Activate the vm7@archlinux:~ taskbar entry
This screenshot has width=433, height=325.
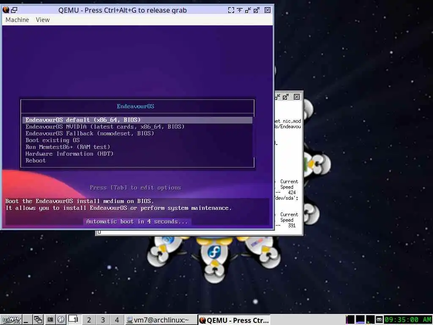161,320
